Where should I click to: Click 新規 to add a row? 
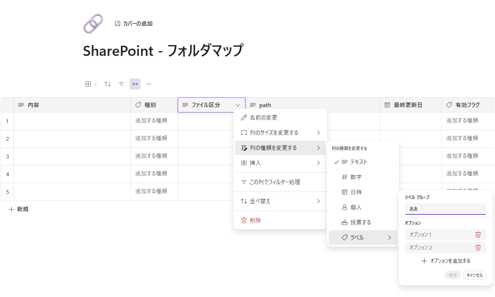coord(18,209)
